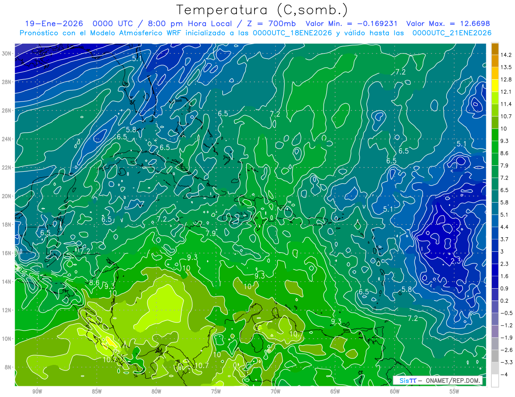
Task: Click the "75W" longitude label
Action: point(216,391)
